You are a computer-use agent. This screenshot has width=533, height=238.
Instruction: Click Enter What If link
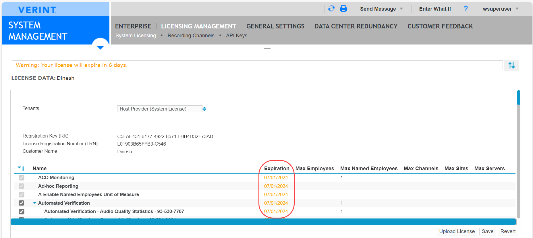click(435, 9)
